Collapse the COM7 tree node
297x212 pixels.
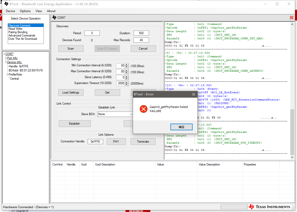(x=4, y=54)
